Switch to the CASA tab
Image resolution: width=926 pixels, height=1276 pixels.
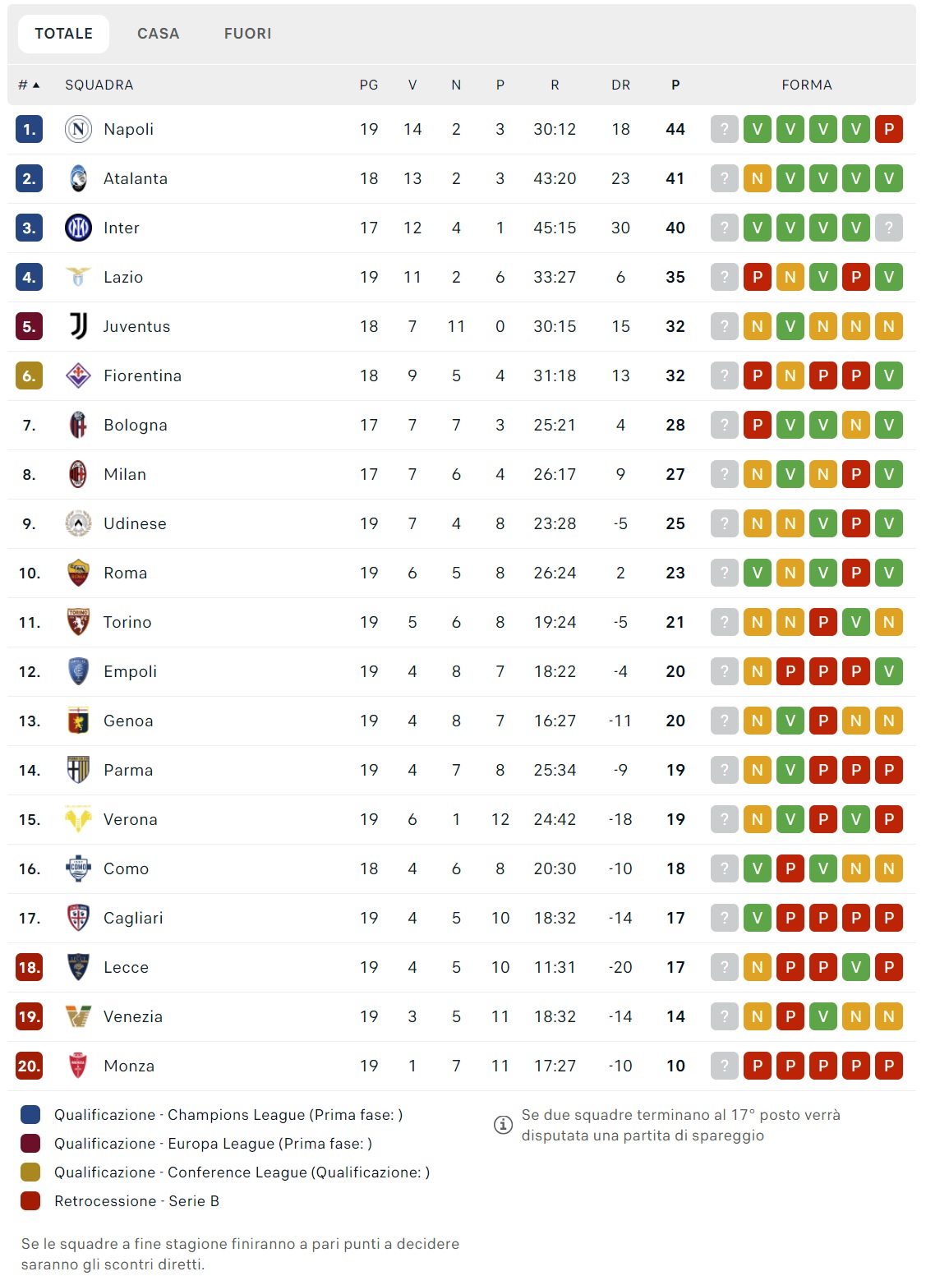158,34
